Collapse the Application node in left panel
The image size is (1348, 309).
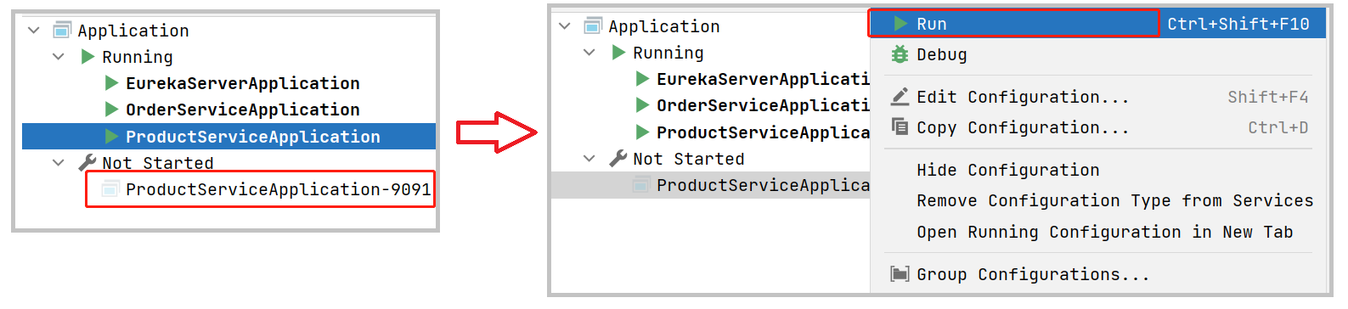click(33, 31)
